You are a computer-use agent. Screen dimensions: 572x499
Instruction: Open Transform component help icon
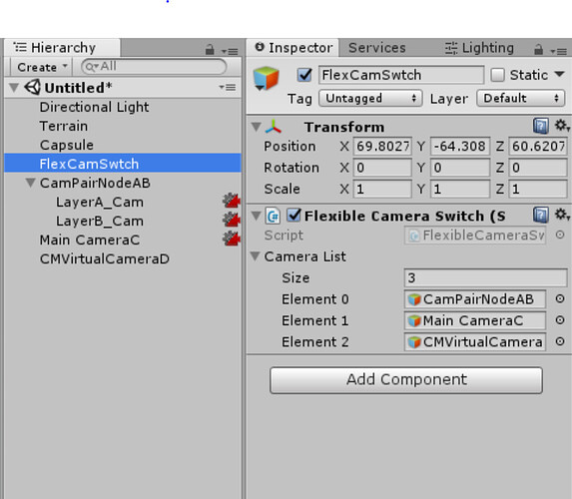pos(541,126)
